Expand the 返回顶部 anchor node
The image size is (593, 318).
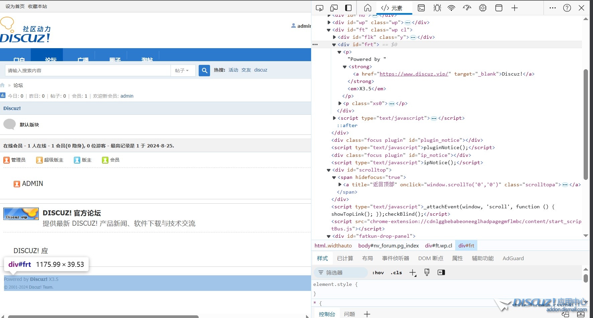pos(339,185)
